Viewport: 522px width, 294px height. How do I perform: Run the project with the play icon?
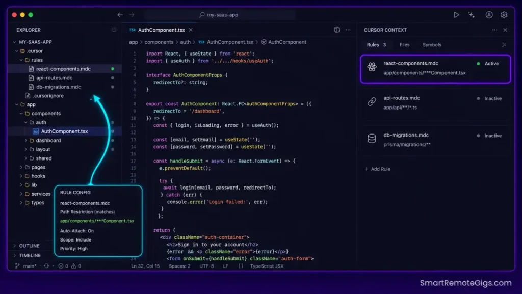[456, 15]
